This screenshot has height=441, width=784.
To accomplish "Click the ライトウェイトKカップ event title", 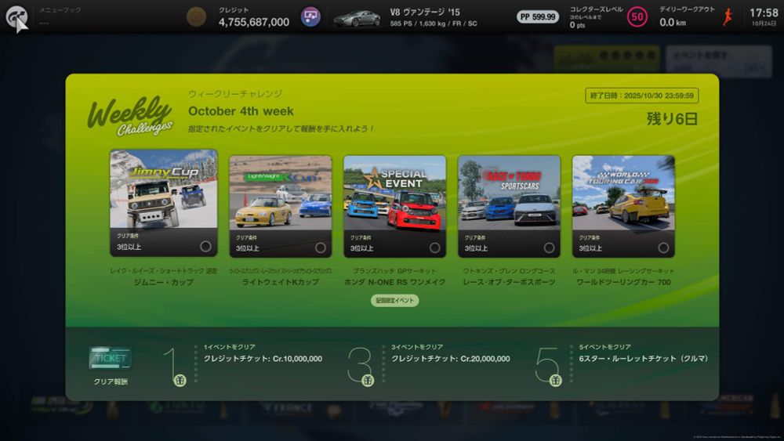I will (x=281, y=282).
